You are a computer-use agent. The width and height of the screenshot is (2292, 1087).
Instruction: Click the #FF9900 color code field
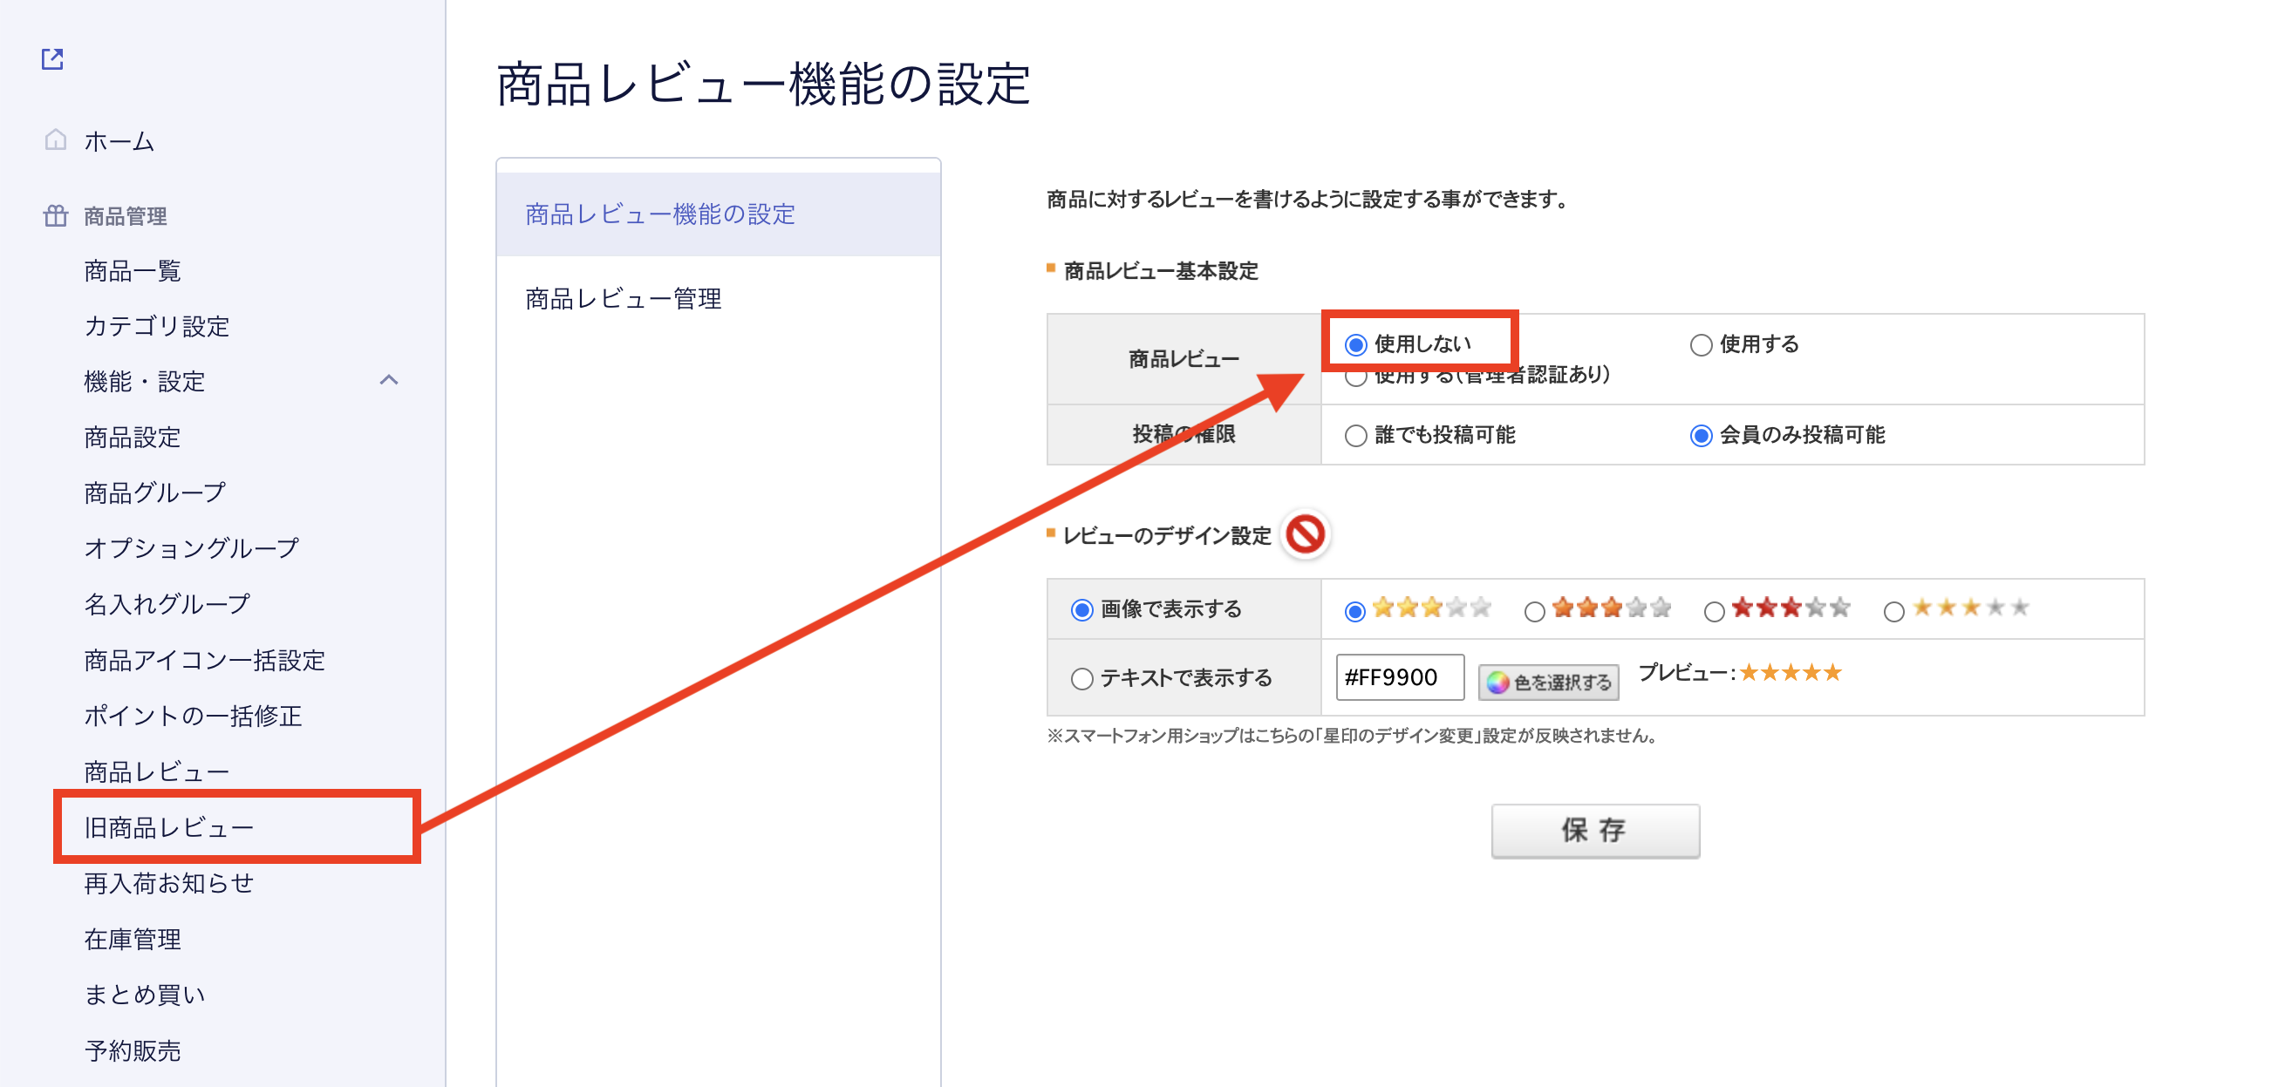tap(1399, 677)
